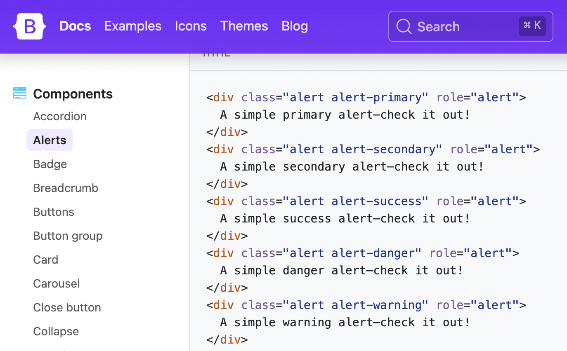Click the Bootstrap logo icon

30,26
